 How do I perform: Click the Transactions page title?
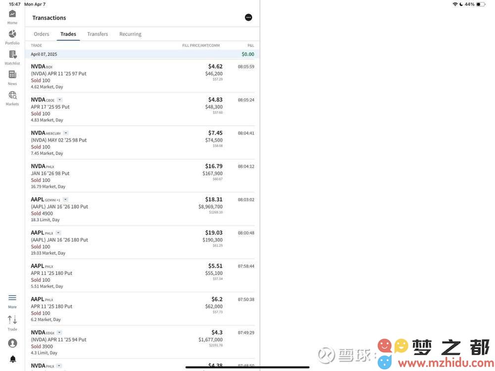point(49,18)
